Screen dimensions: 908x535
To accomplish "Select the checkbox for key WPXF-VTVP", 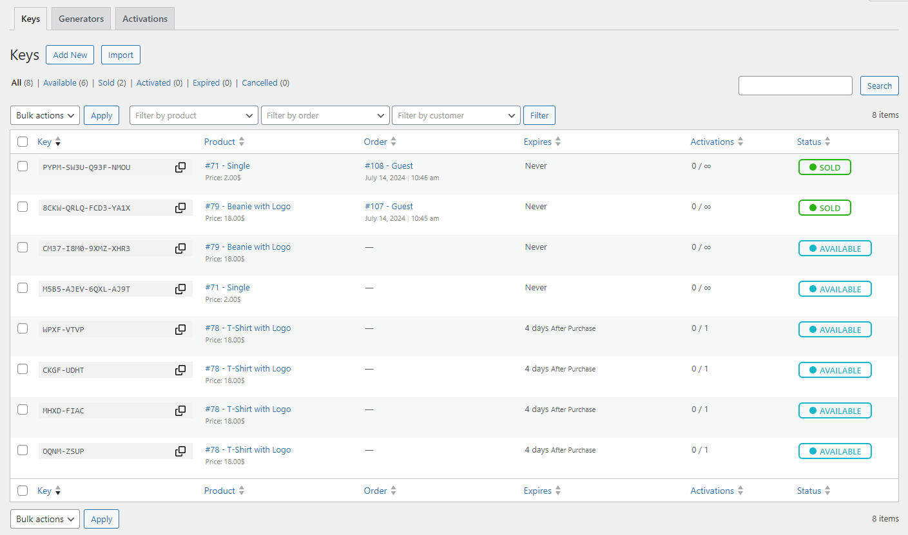I will pos(23,328).
